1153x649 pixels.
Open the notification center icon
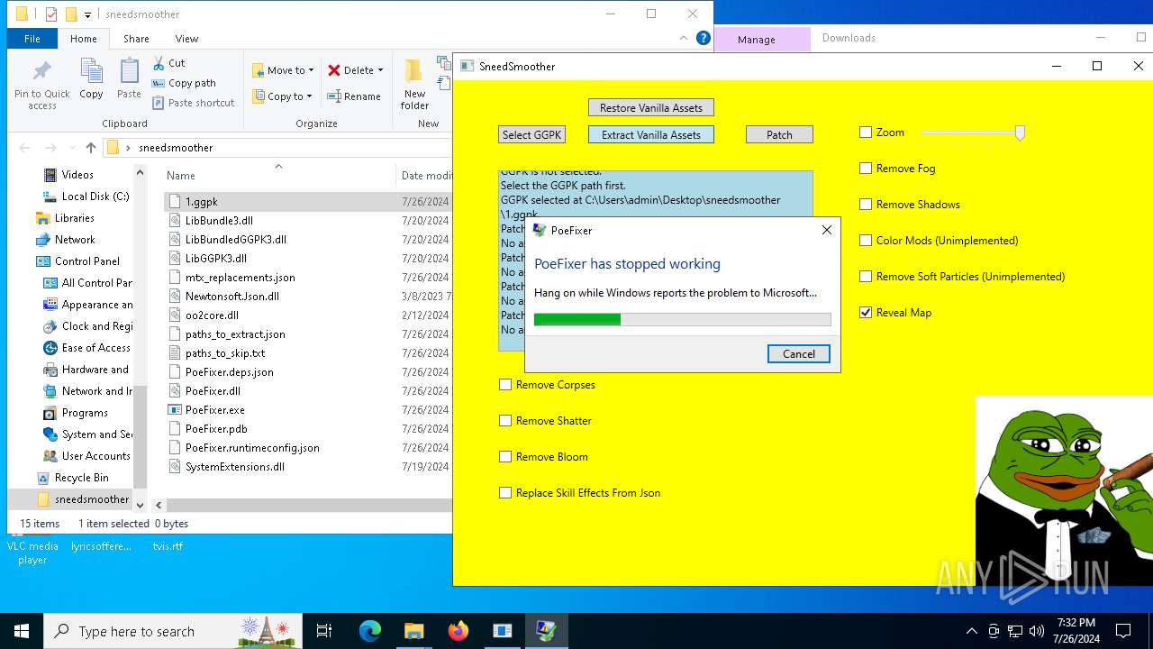(x=1123, y=631)
